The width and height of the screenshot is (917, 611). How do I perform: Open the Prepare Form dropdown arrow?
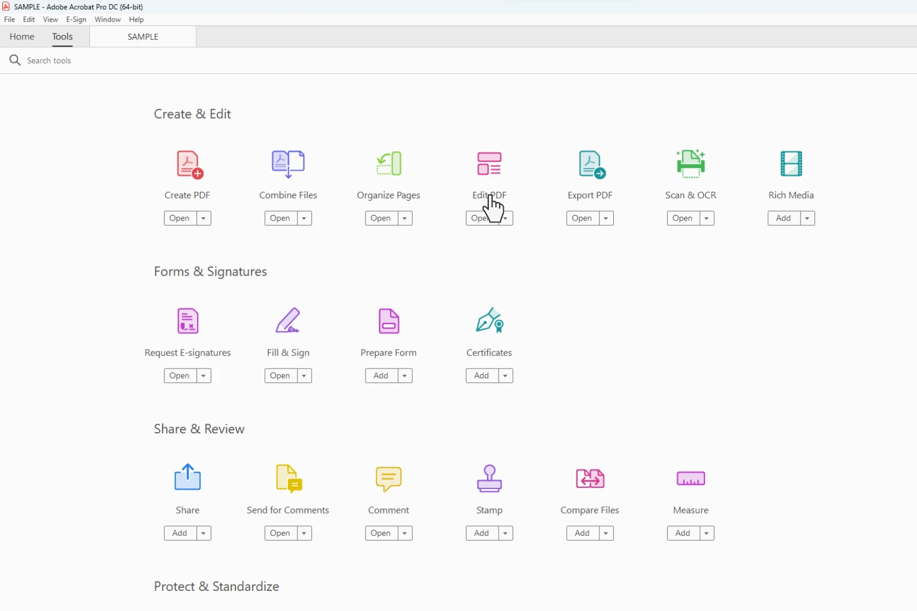click(x=405, y=376)
